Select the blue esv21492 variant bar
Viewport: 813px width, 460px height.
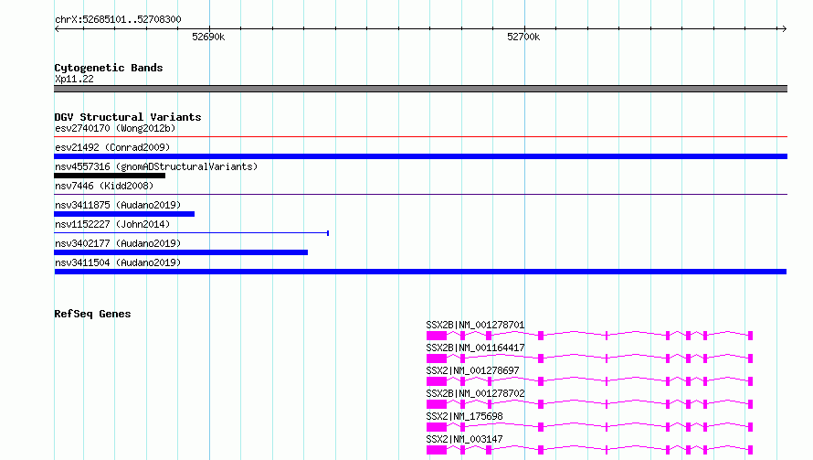tap(420, 156)
